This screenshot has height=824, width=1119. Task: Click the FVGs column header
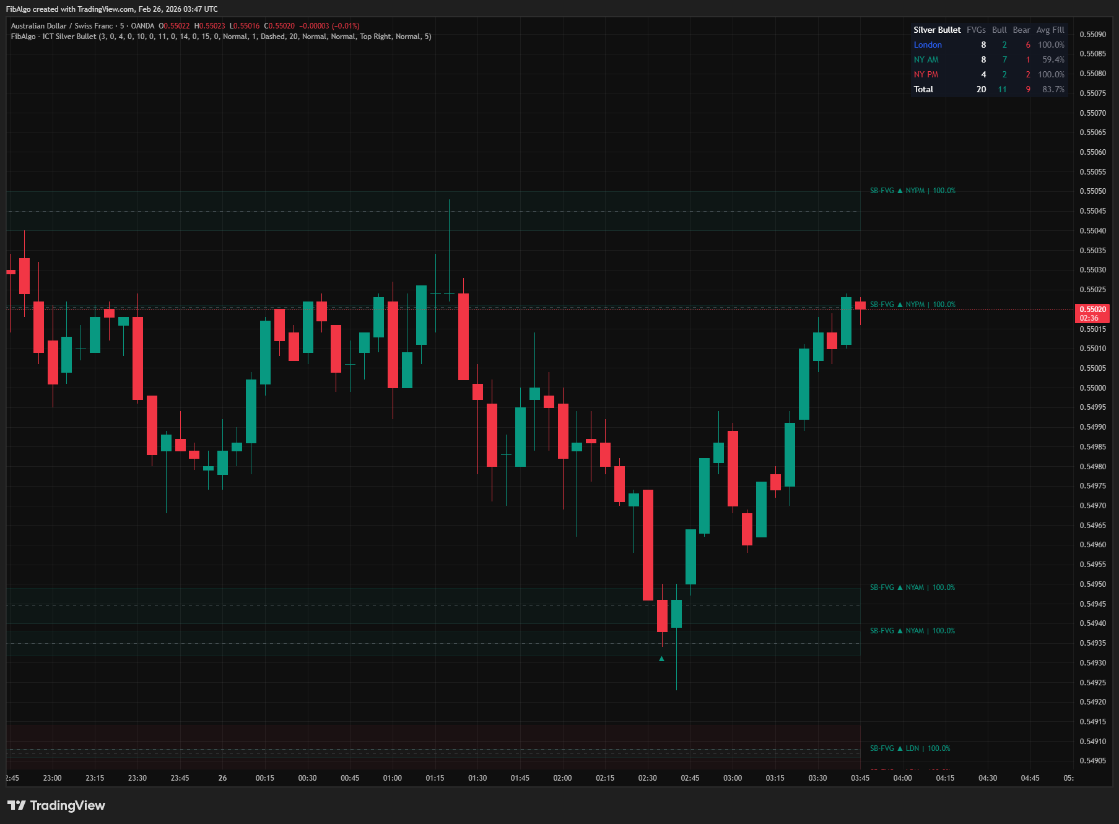point(976,30)
